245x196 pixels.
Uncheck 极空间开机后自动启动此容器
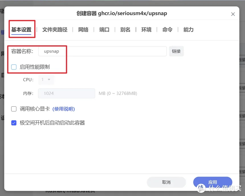pyautogui.click(x=14, y=123)
